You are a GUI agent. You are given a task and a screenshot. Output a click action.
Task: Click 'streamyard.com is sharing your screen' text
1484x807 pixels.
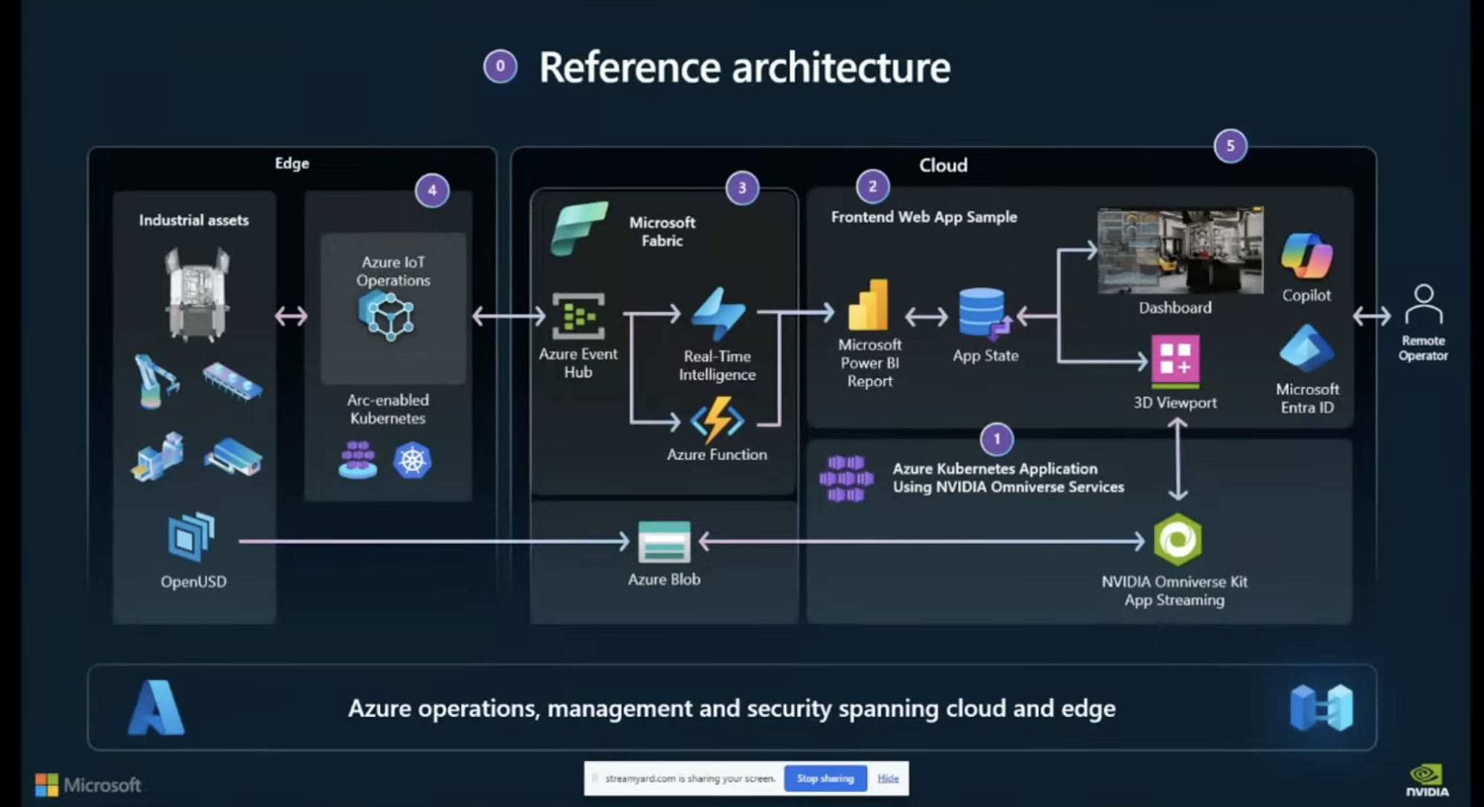coord(690,779)
